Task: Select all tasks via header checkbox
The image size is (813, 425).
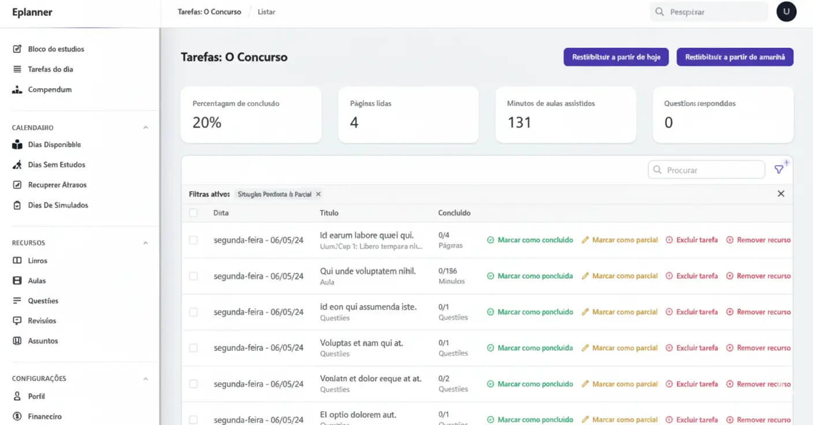Action: (193, 212)
